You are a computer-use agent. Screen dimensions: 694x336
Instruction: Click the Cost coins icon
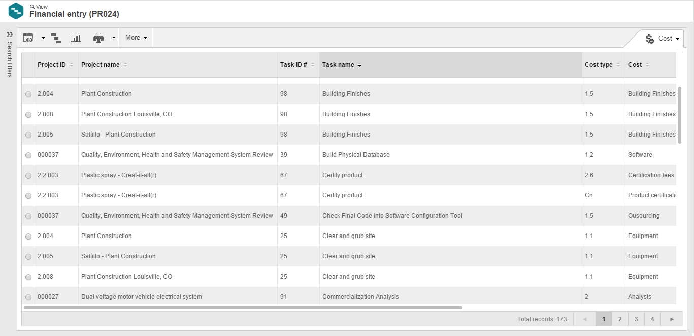[650, 39]
